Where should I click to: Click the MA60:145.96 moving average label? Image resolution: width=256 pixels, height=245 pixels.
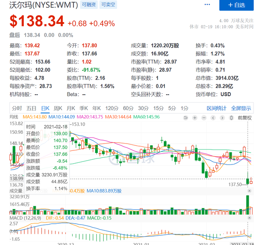click(x=146, y=117)
